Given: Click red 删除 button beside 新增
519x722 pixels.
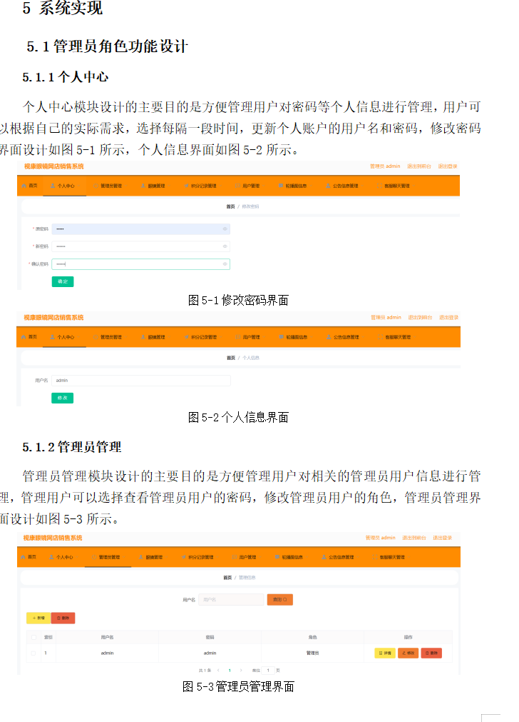Looking at the screenshot, I should (x=63, y=618).
